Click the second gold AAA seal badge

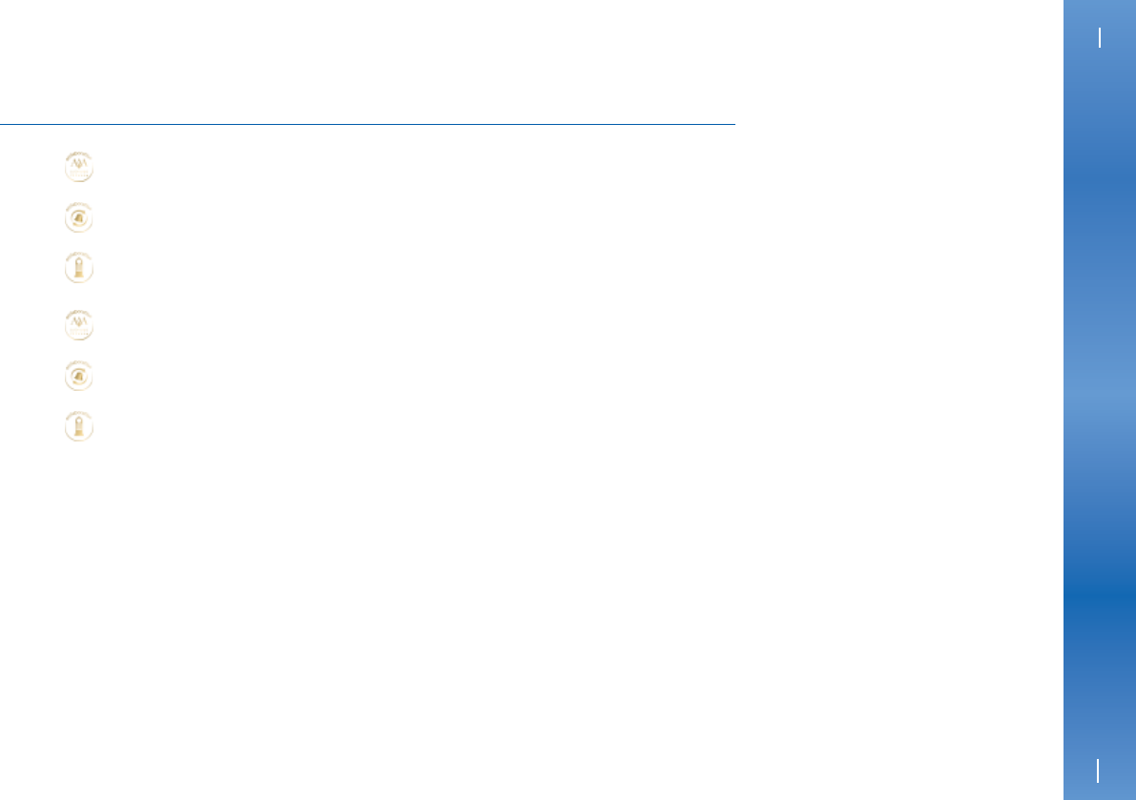click(79, 325)
